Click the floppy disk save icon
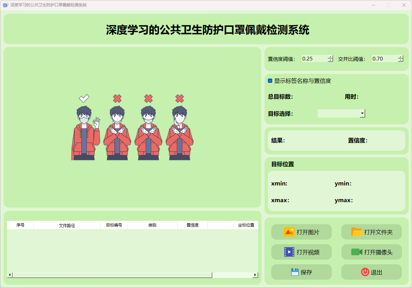The width and height of the screenshot is (412, 288). (295, 272)
